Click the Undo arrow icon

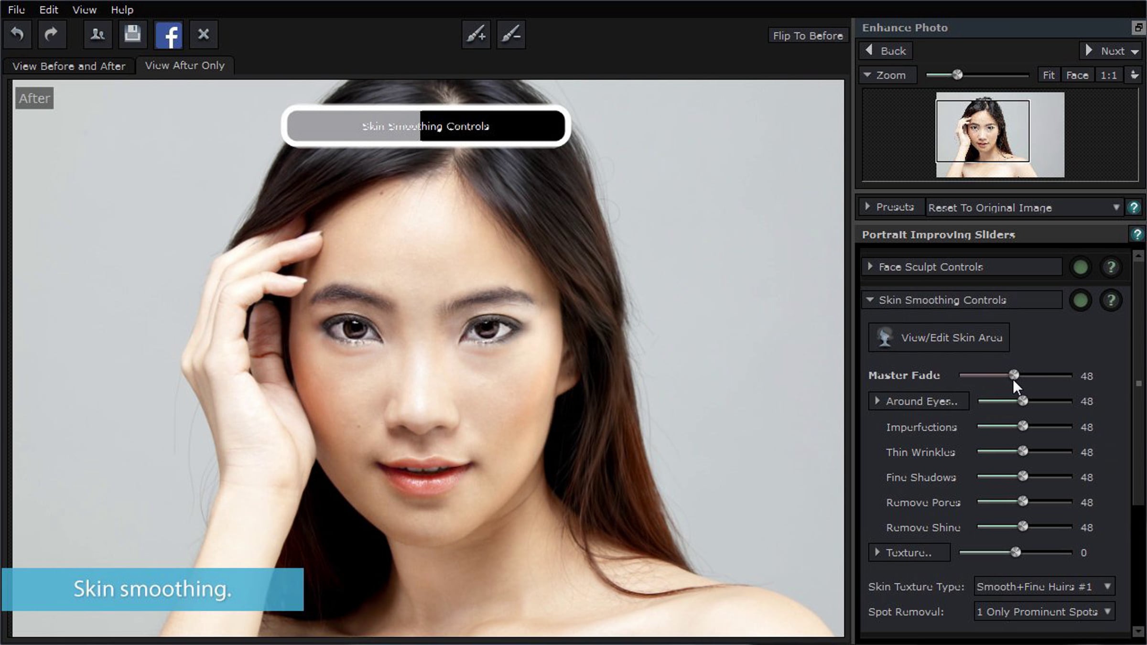pyautogui.click(x=17, y=34)
